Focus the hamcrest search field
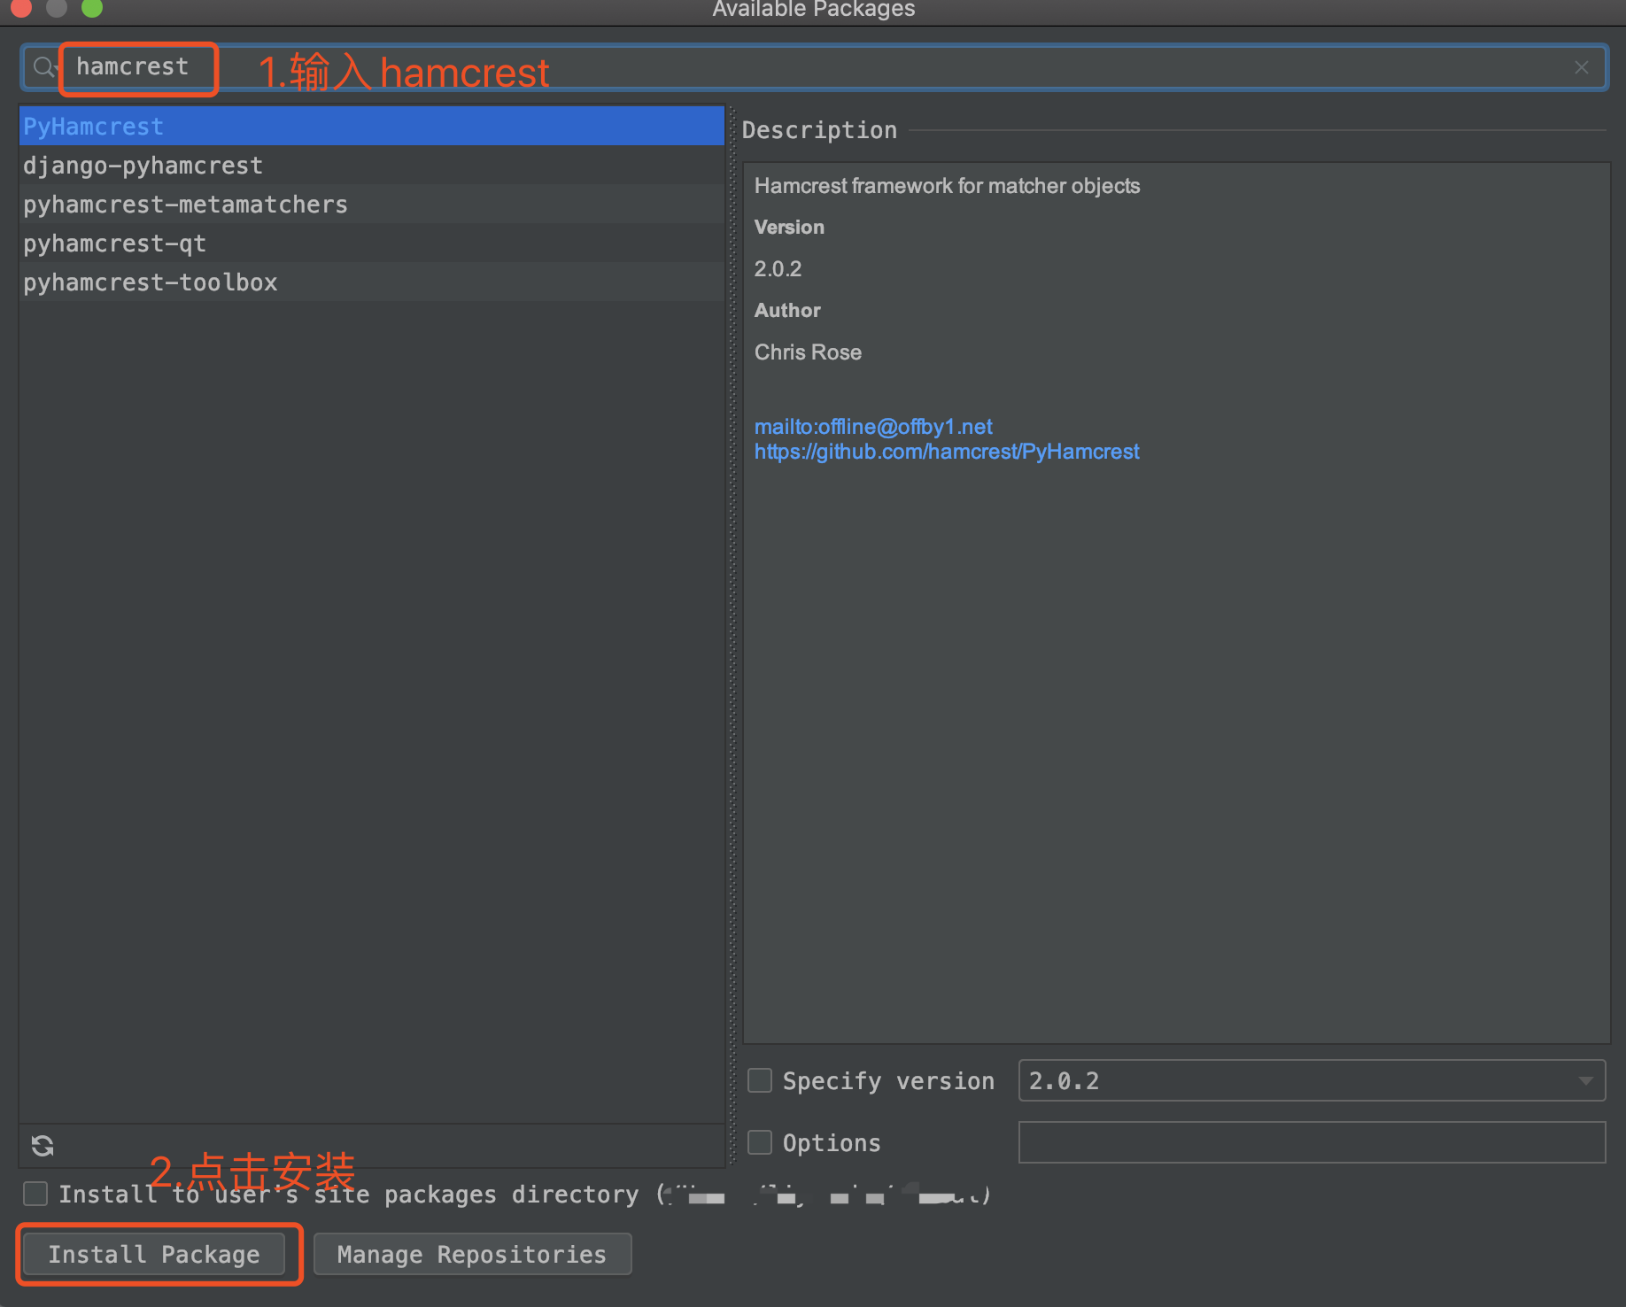The width and height of the screenshot is (1626, 1307). point(815,67)
